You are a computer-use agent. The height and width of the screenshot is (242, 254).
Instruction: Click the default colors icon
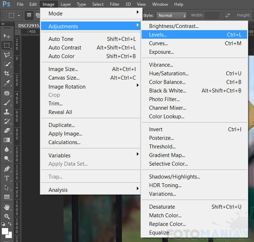point(3,224)
